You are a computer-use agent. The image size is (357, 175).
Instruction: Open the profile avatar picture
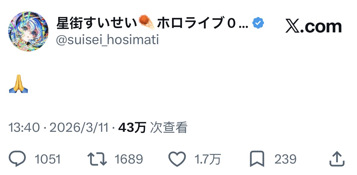[x=28, y=31]
